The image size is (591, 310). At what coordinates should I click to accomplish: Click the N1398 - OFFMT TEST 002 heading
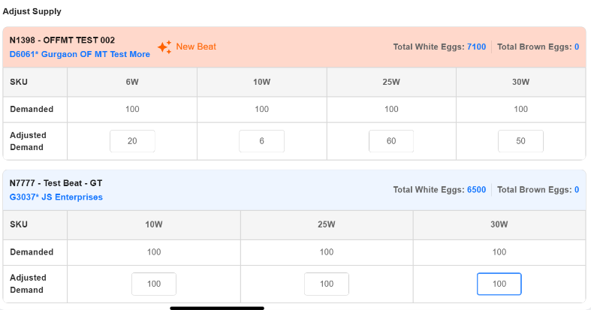[x=62, y=40]
